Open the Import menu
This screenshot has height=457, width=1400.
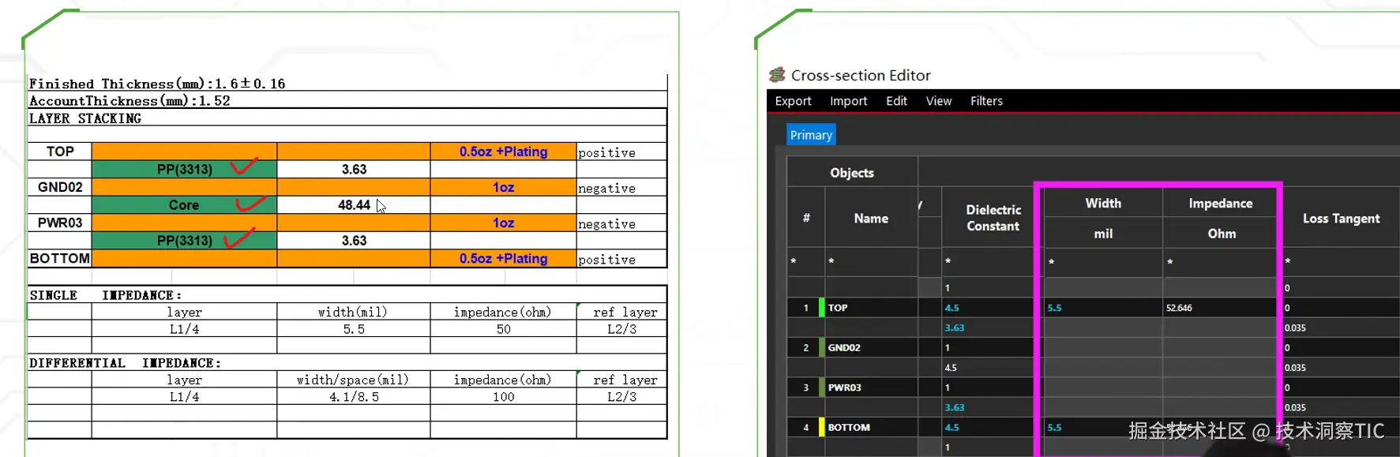[x=848, y=101]
